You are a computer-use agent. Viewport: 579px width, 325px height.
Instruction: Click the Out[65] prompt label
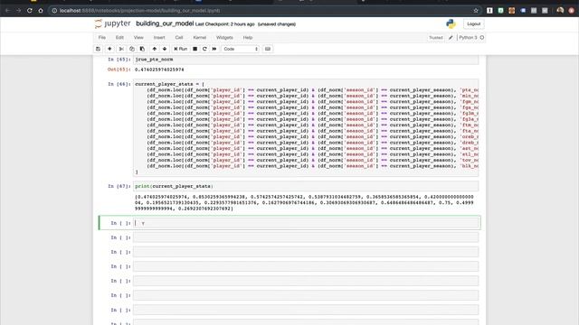click(119, 70)
